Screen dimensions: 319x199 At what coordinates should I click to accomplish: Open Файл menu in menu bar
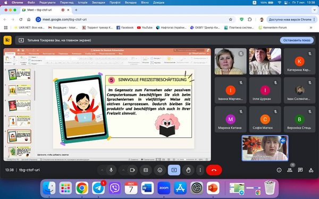[x=31, y=3]
